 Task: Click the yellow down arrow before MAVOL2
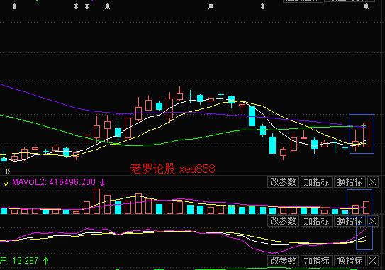[x=6, y=182]
